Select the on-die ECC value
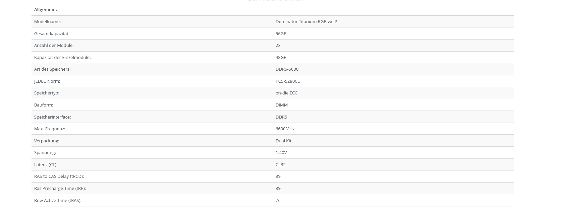This screenshot has height=207, width=572. coord(286,93)
